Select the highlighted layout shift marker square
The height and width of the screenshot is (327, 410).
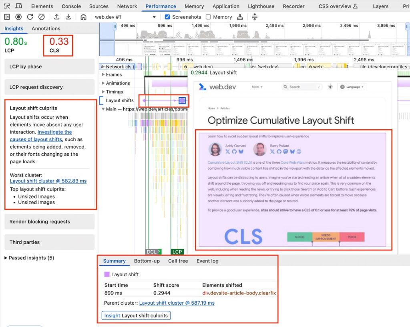[x=182, y=100]
